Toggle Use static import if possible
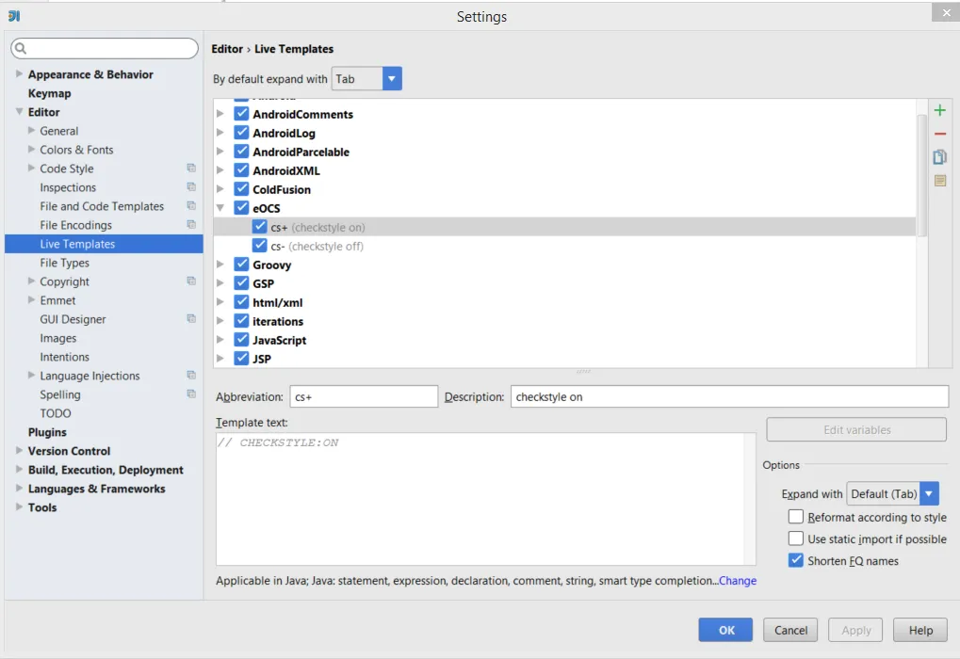The width and height of the screenshot is (960, 659). (x=796, y=538)
